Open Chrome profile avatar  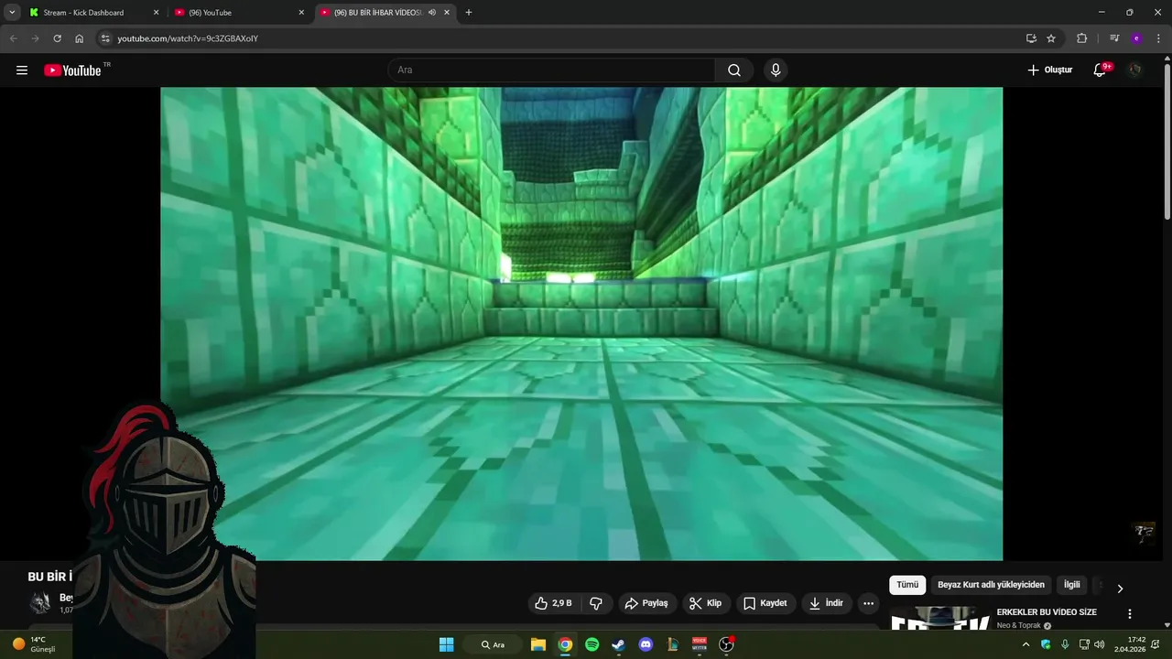[x=1136, y=38]
